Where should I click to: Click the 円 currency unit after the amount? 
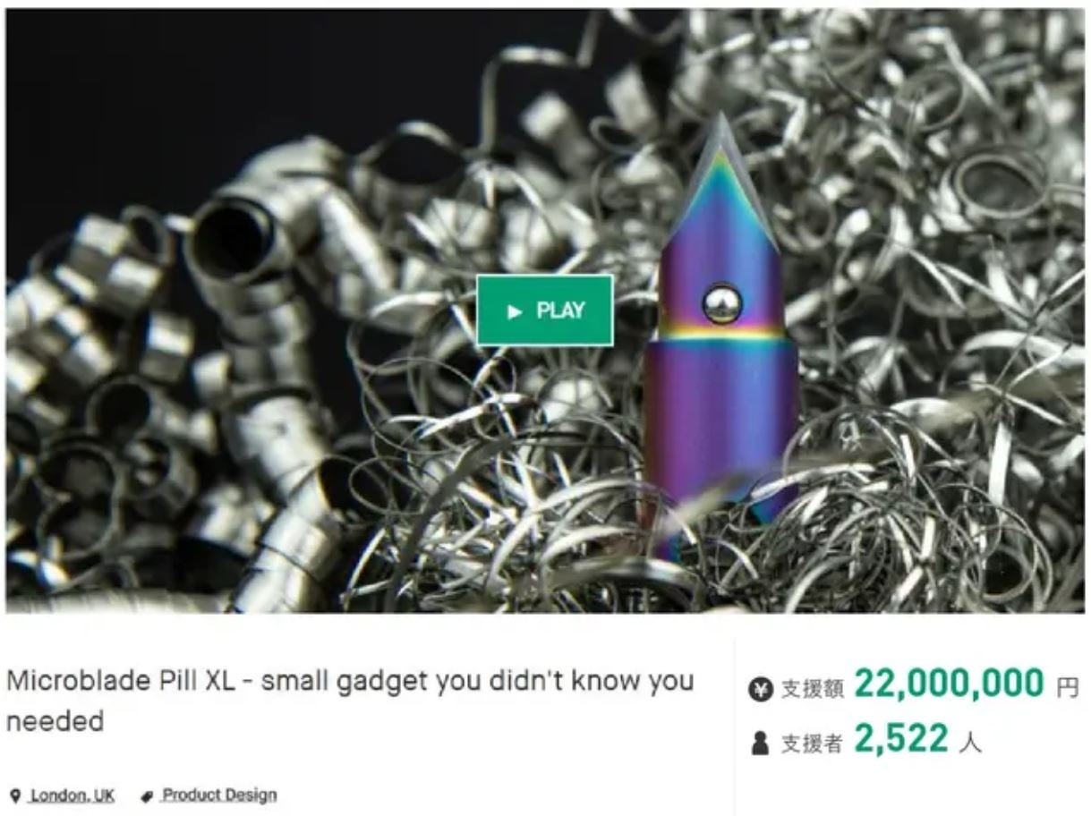[x=1068, y=688]
